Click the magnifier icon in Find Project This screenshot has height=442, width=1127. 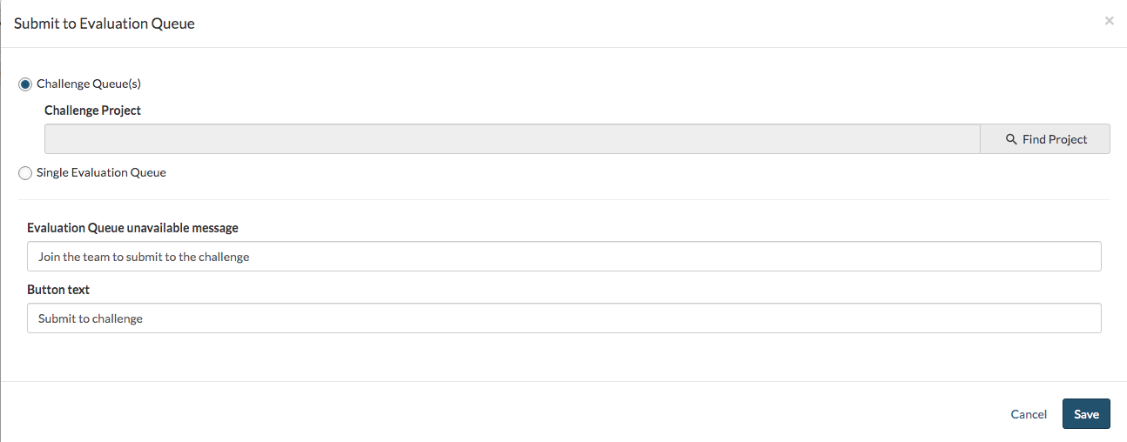pos(1011,139)
